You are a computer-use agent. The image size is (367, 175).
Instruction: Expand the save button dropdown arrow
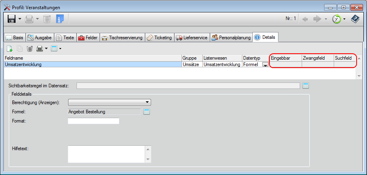(x=20, y=19)
